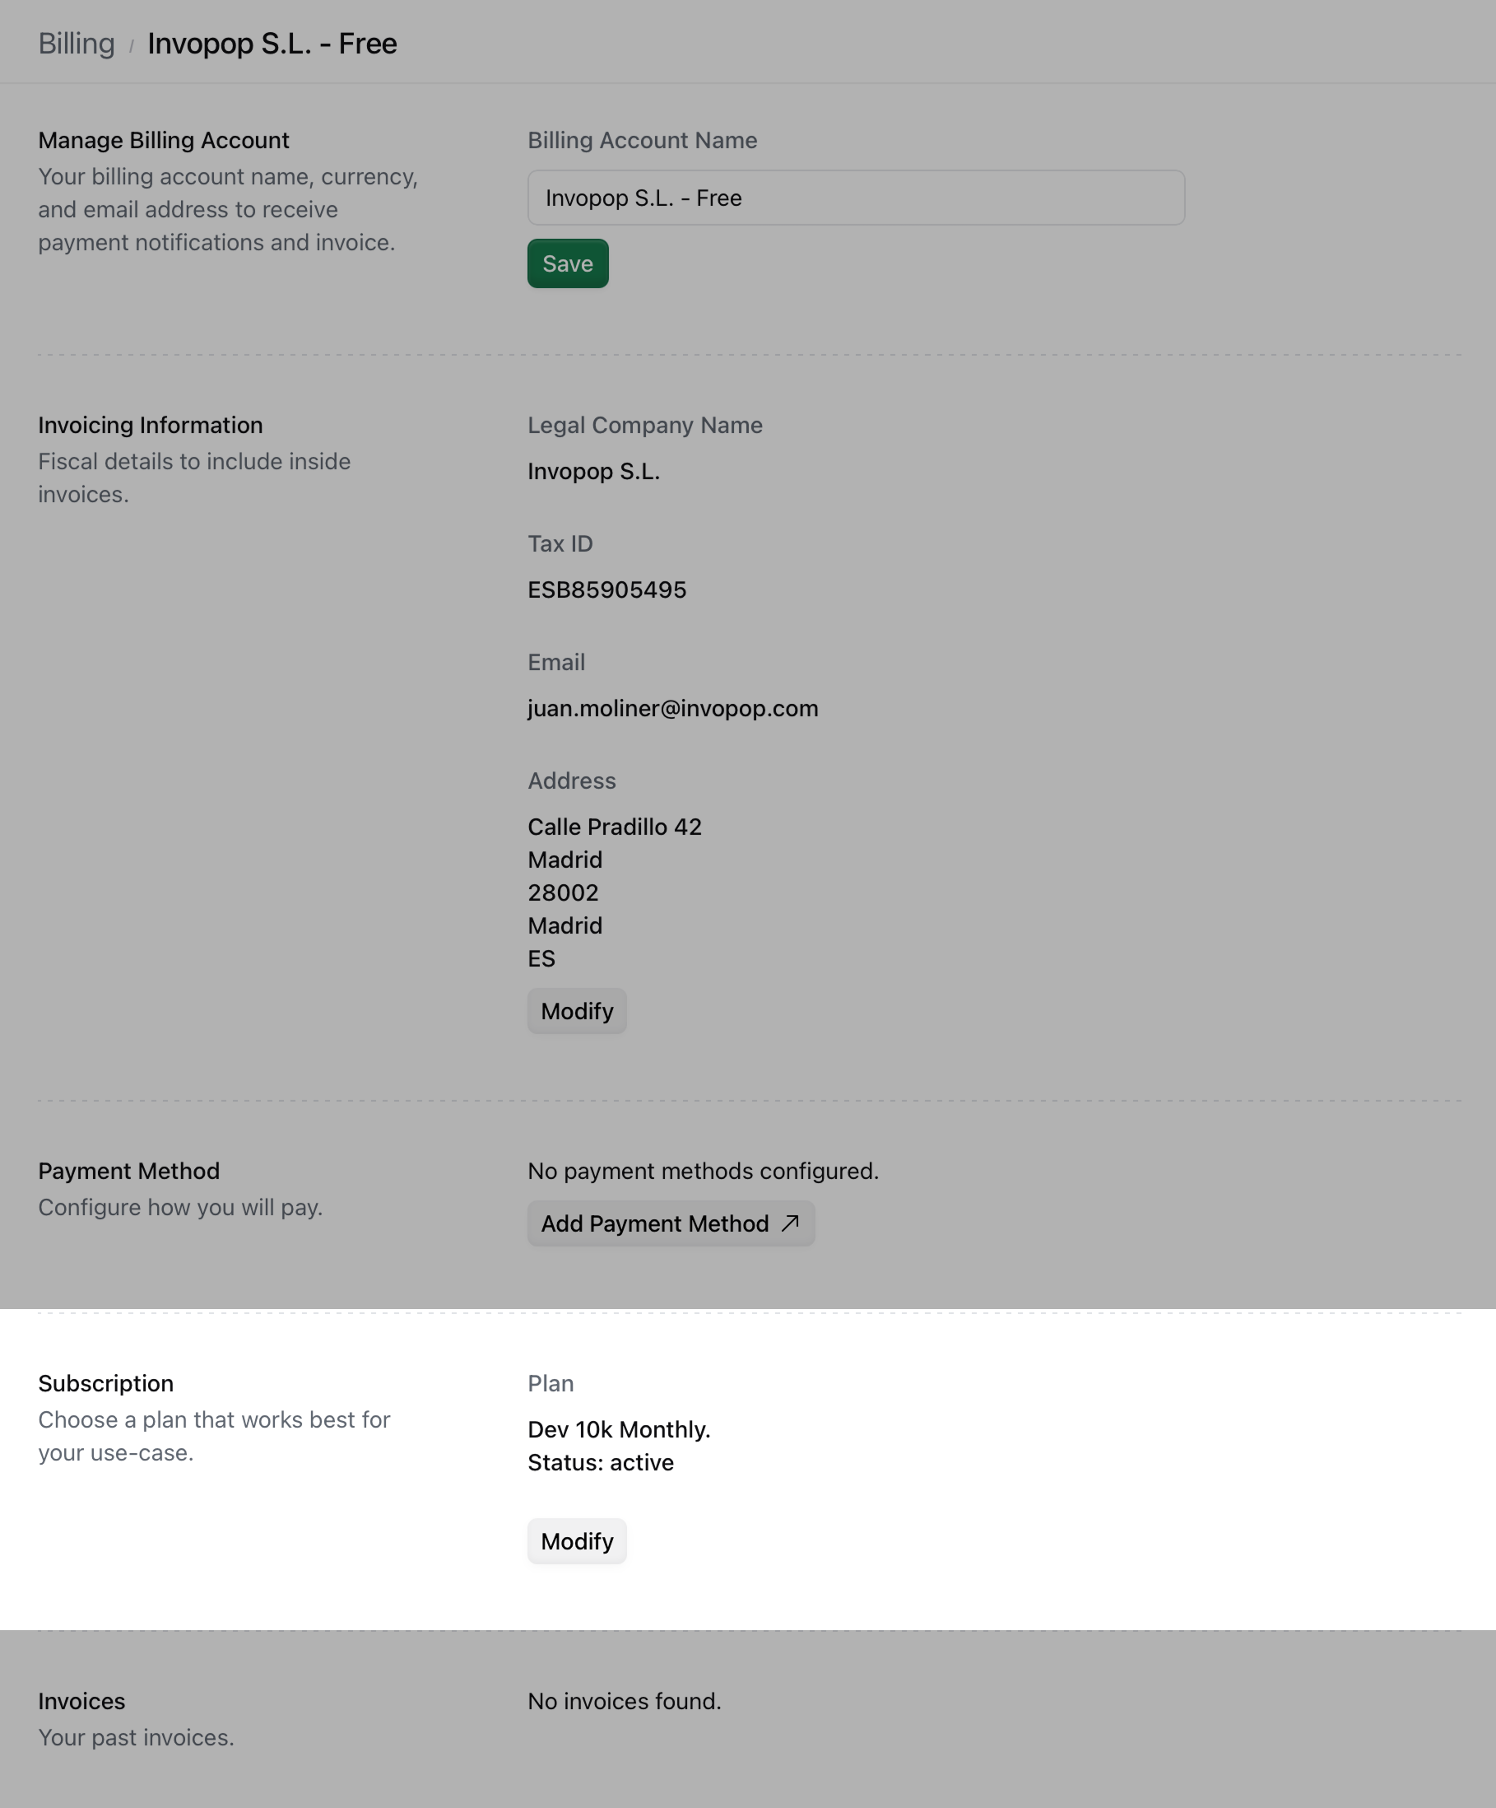Modify the invoicing information
Screen dimensions: 1496x1808
click(x=576, y=1011)
